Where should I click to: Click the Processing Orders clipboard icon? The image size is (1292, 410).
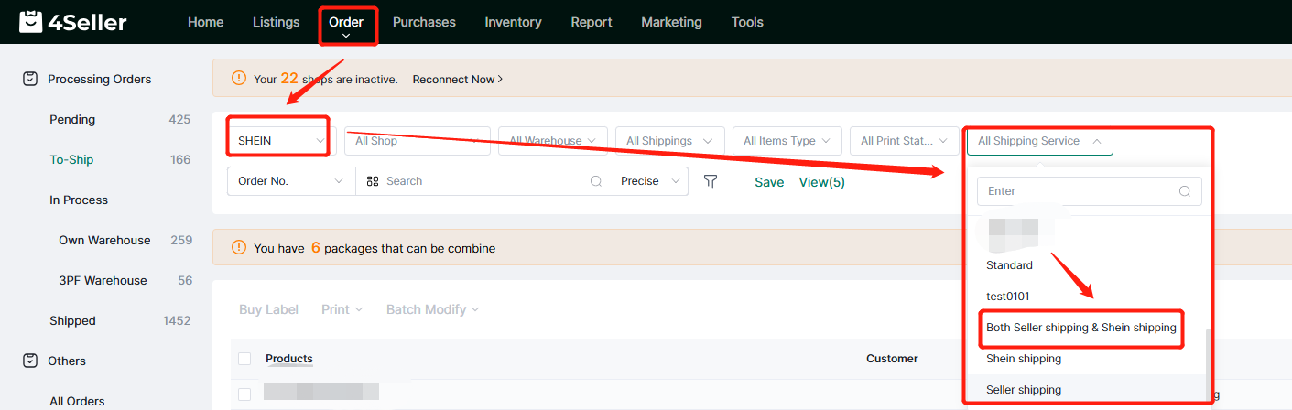30,80
